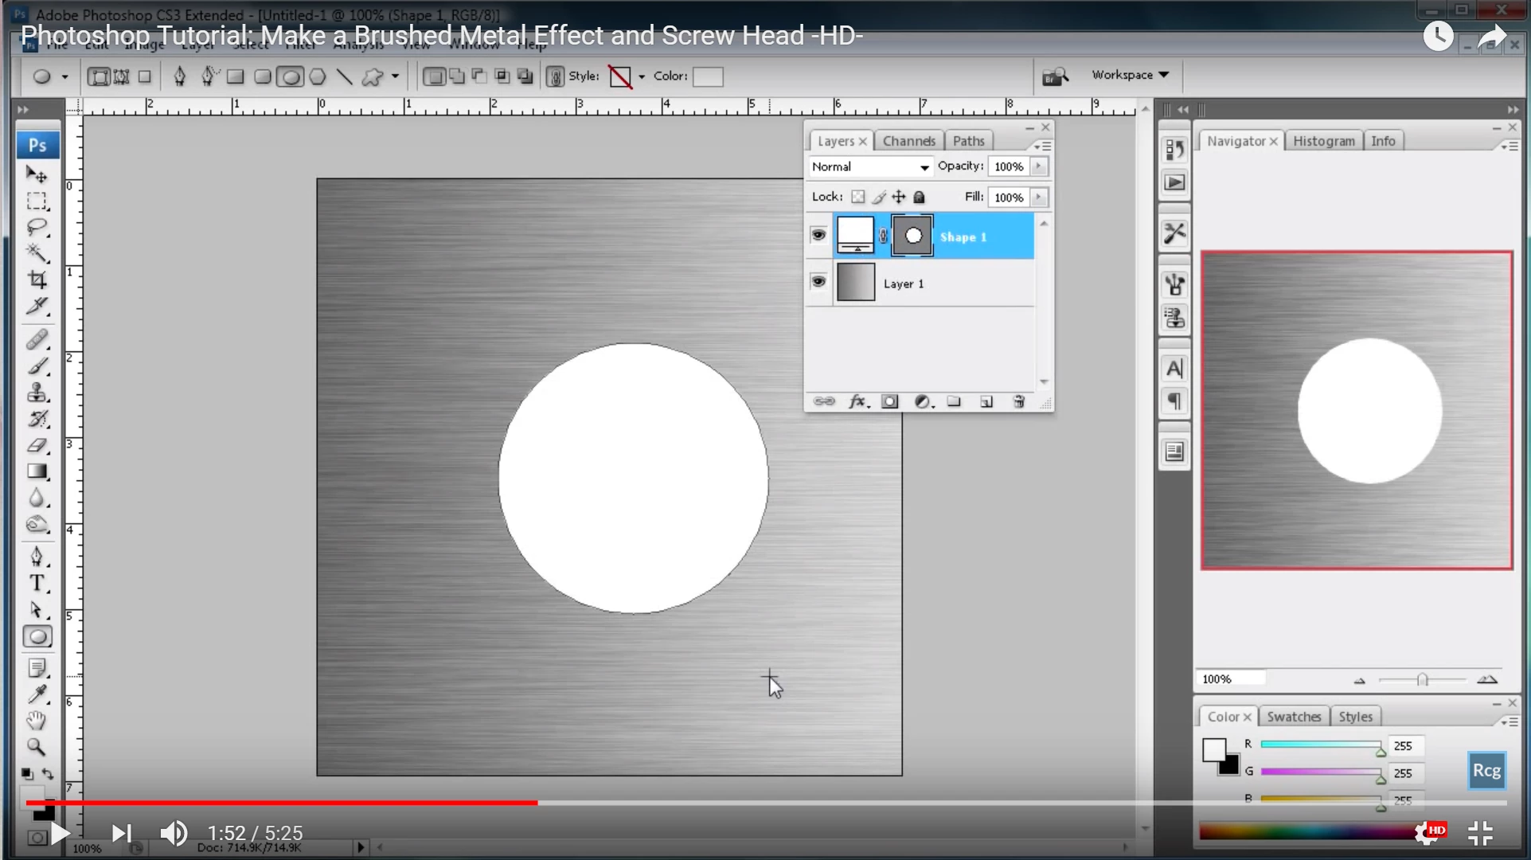Select the Lasso tool
Viewport: 1531px width, 860px height.
click(37, 227)
